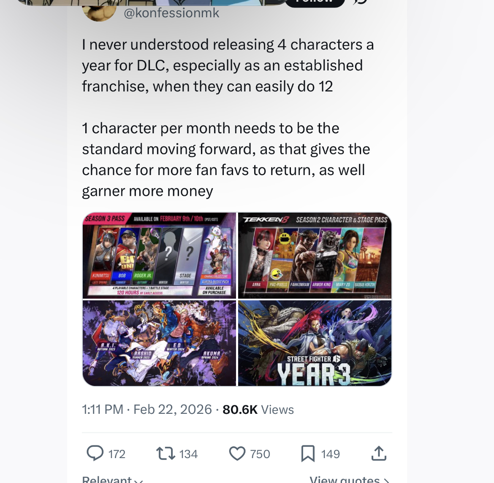Image resolution: width=494 pixels, height=483 pixels.
Task: Open the Tekken 8 Season 2 pass image
Action: [x=315, y=255]
